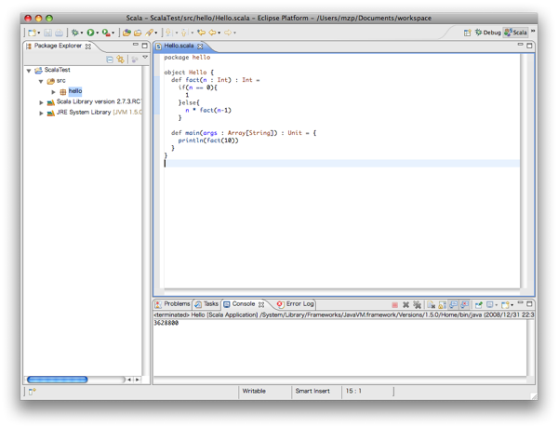Expand the JRE System Library node
Screen dimensions: 558x428
tap(41, 114)
